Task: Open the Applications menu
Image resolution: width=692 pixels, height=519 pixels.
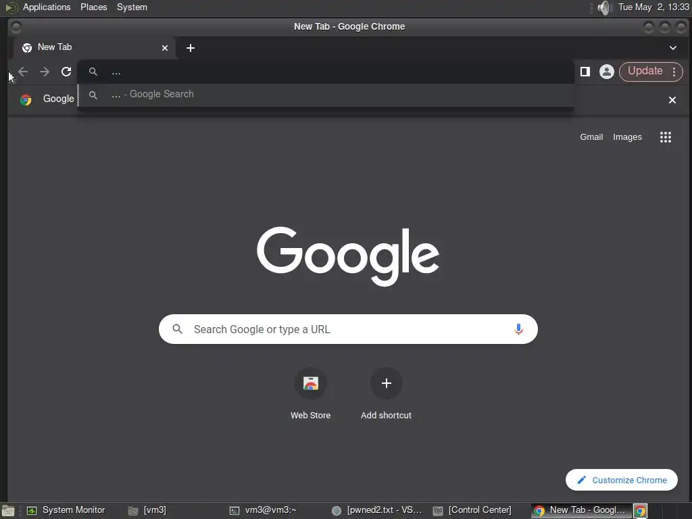Action: point(47,7)
